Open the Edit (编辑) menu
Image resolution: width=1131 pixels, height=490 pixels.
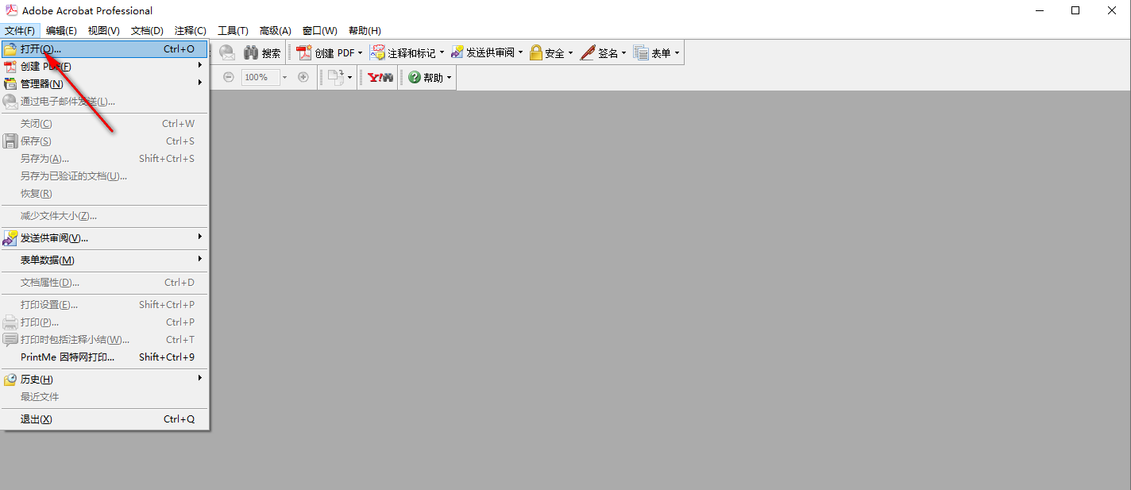coord(61,31)
